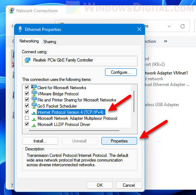The width and height of the screenshot is (196, 195).
Task: Expand the toolbar overflow chevron in Network Connections
Action: (x=166, y=41)
